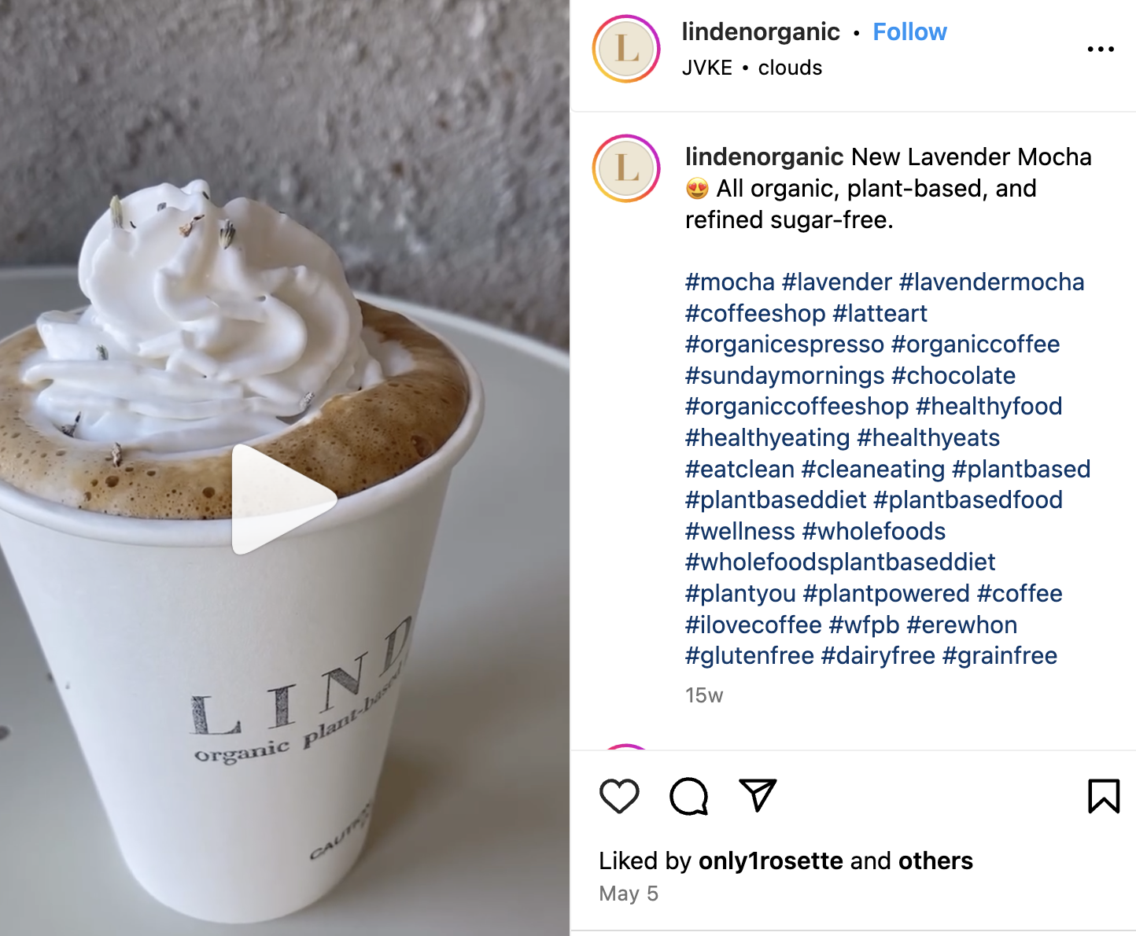Open JVKE clouds audio link
This screenshot has width=1136, height=936.
[752, 68]
